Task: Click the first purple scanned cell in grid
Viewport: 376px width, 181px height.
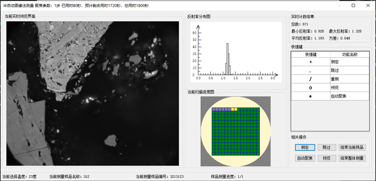Action: coord(214,109)
